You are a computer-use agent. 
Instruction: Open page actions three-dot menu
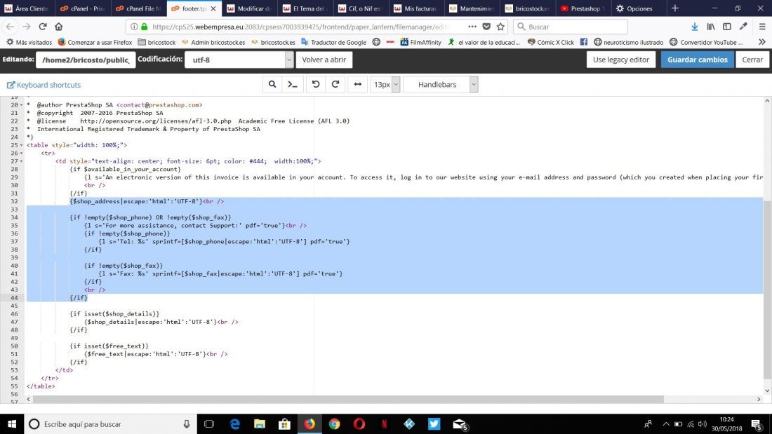coord(472,27)
